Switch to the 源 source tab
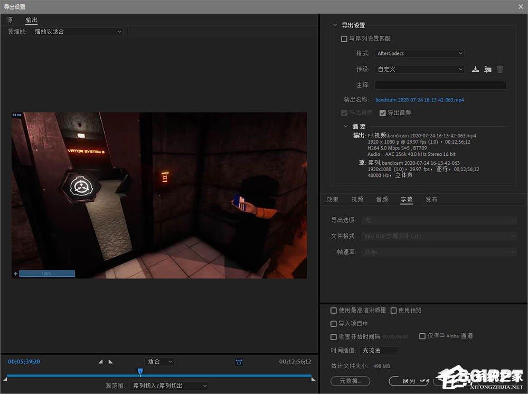Screen dimensions: 528x394 [10, 20]
